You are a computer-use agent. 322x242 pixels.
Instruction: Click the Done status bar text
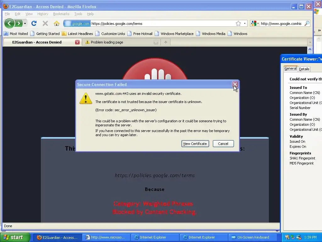8,226
